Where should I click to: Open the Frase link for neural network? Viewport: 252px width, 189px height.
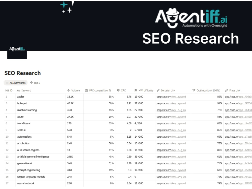point(238,183)
